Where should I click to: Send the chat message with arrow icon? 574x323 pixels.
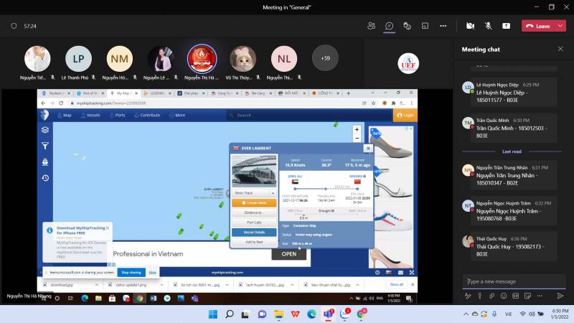[560, 295]
